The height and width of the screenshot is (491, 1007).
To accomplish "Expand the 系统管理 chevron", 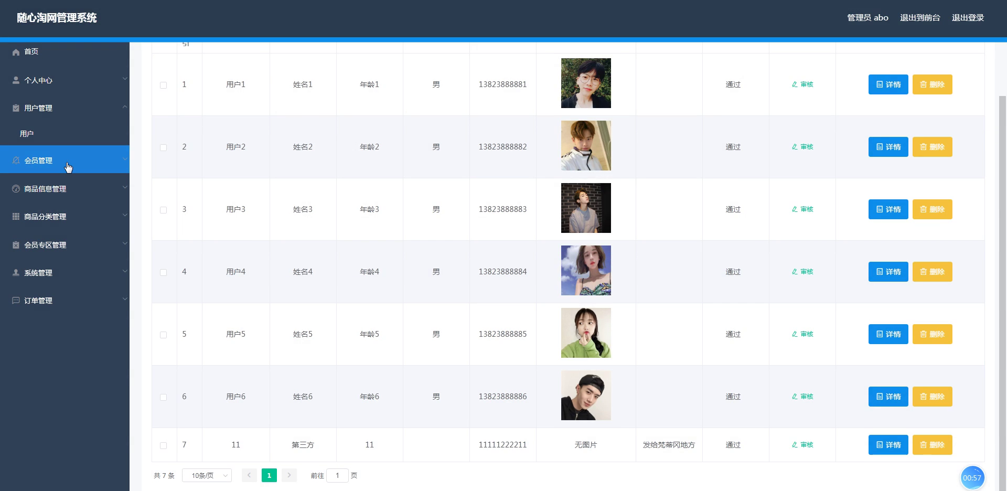I will tap(125, 271).
